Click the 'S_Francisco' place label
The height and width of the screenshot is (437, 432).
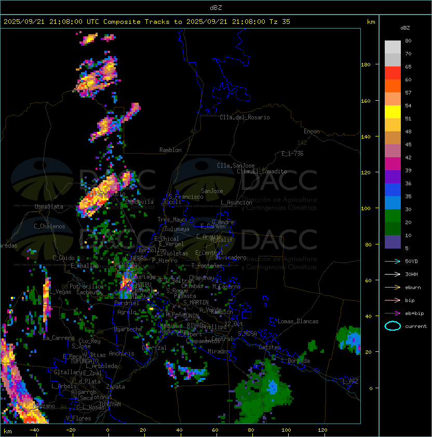(186, 197)
